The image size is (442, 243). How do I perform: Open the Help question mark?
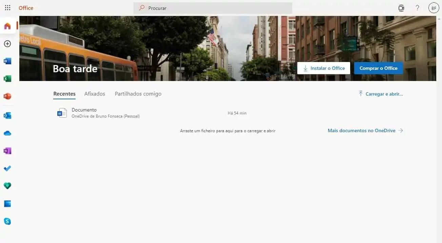[x=418, y=8]
